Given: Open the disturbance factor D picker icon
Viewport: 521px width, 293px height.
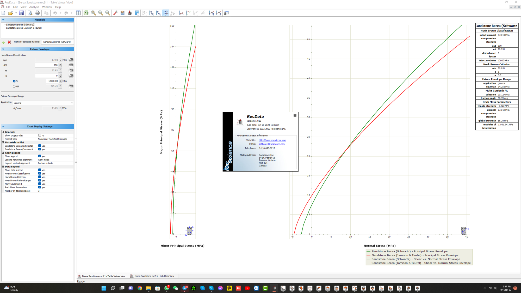Looking at the screenshot, I should [71, 76].
